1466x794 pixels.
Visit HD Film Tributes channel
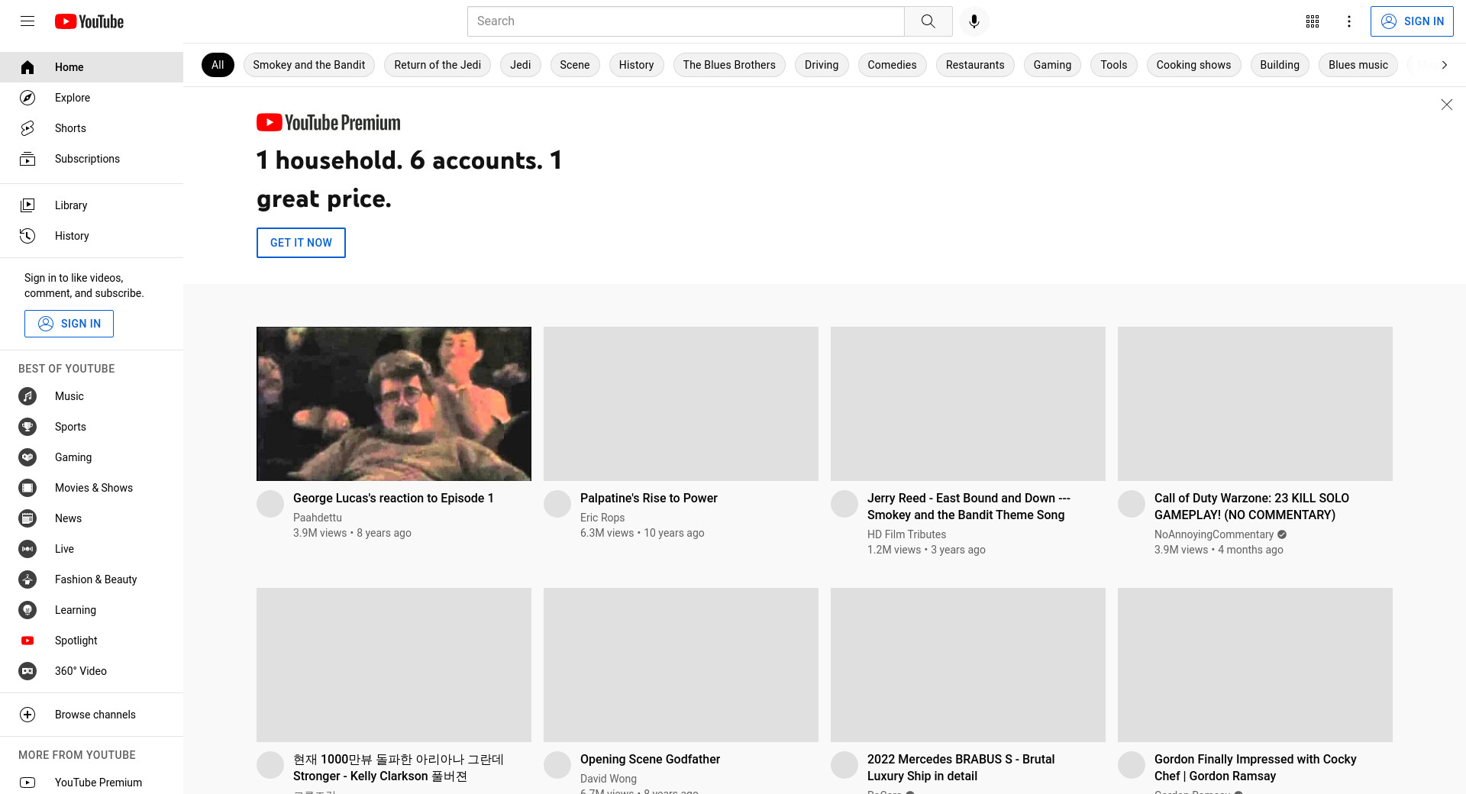(x=906, y=534)
